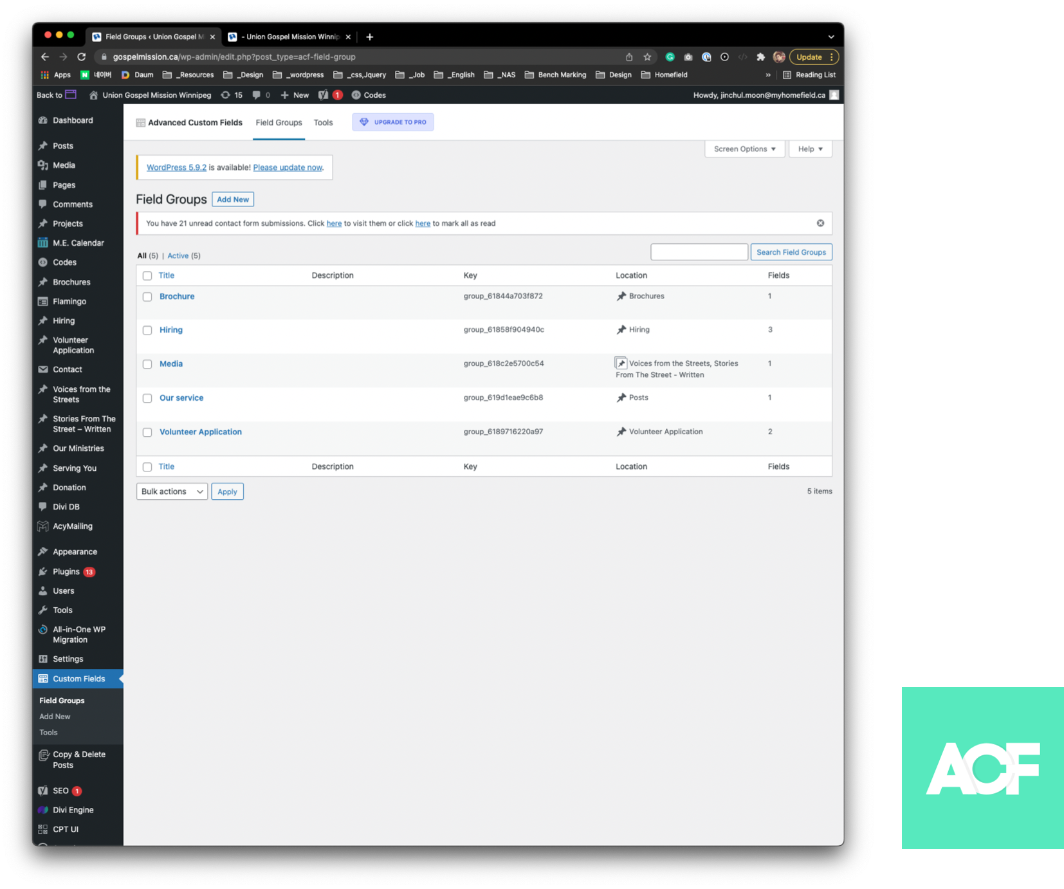Open the Yoast SEO admin bar icon
Screen dimensions: 1064x889
pos(324,95)
